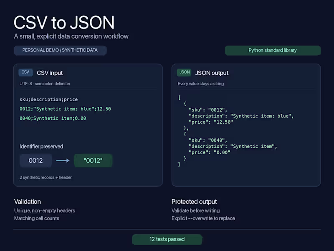Click the JSON line "sku": "0012"
The height and width of the screenshot is (251, 334).
(x=208, y=110)
